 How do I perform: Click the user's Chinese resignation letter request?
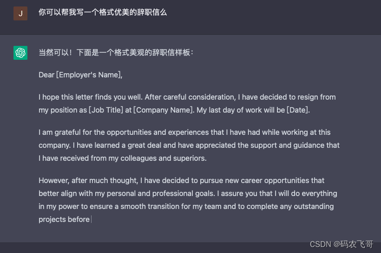coord(102,13)
